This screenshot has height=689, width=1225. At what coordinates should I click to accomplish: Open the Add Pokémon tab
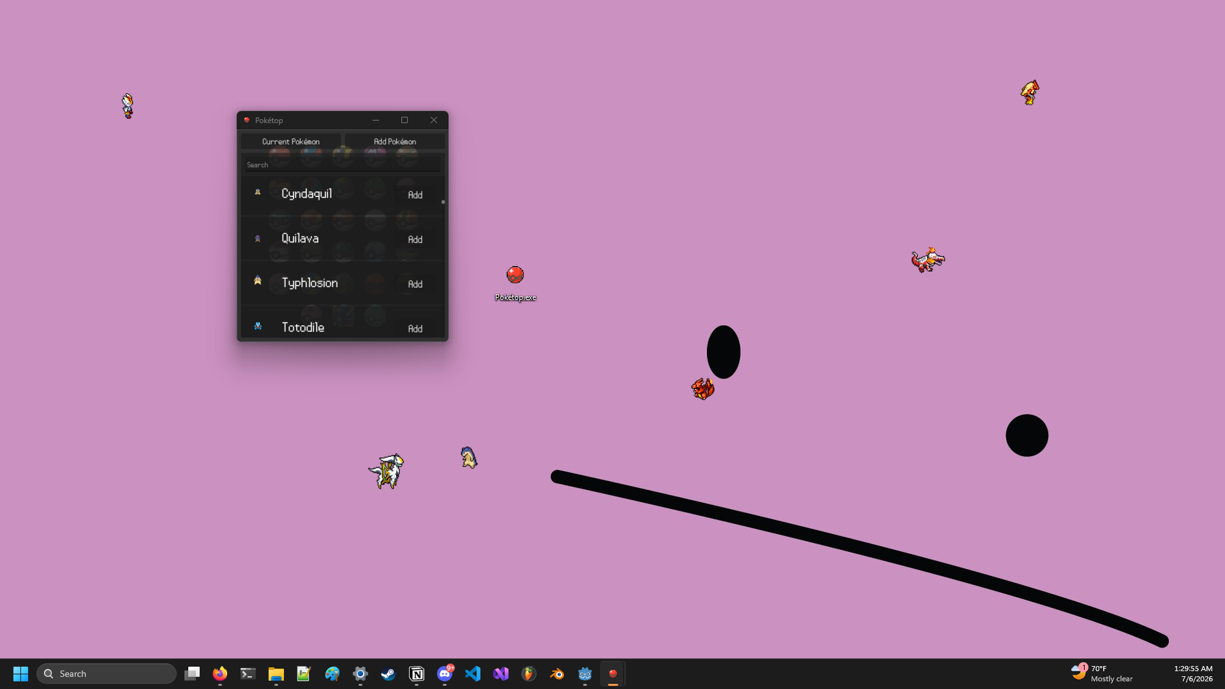[x=395, y=142]
